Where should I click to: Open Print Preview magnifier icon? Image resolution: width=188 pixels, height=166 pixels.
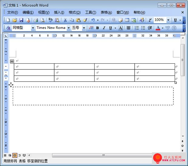pos(42,20)
